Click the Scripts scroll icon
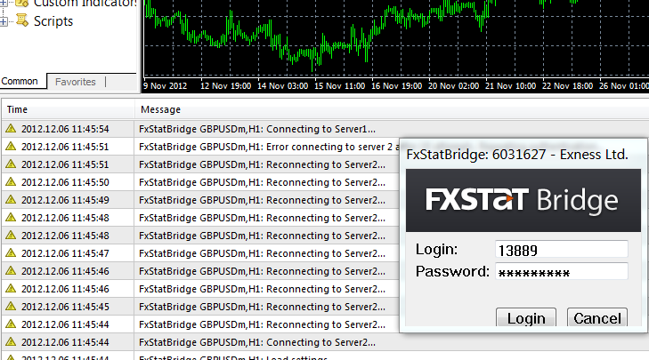 click(x=20, y=21)
